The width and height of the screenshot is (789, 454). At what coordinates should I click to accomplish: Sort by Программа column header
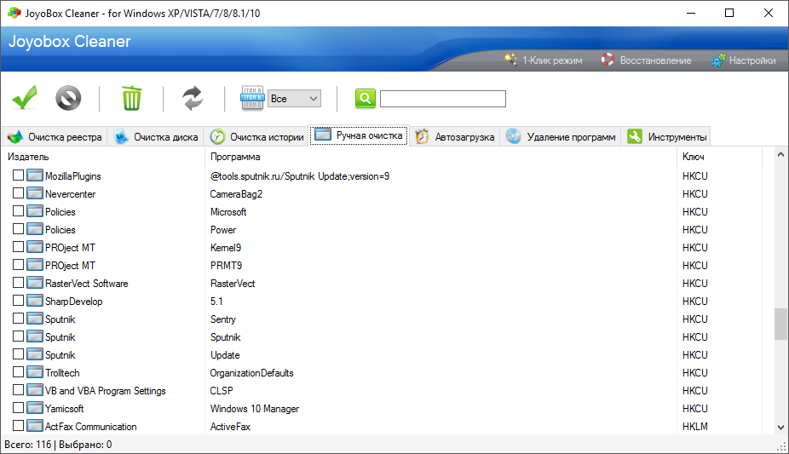click(x=235, y=157)
